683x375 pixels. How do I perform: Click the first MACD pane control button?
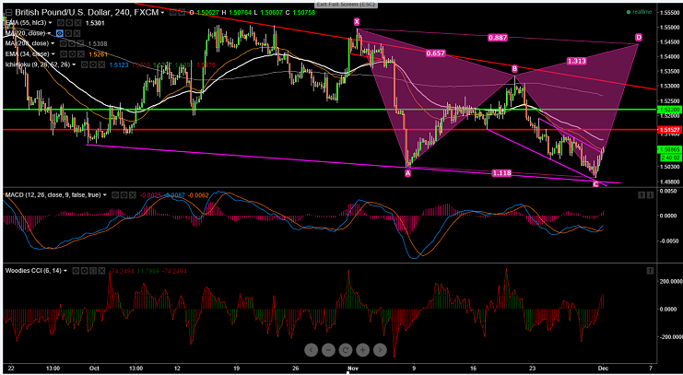coord(642,195)
